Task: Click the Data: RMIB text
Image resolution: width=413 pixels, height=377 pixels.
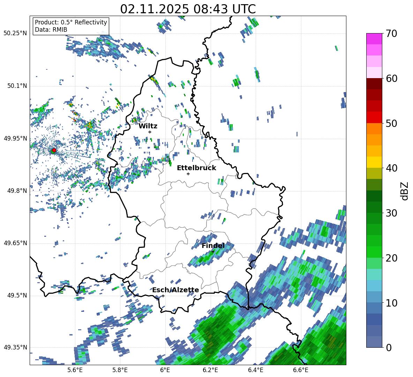Action: [x=51, y=30]
